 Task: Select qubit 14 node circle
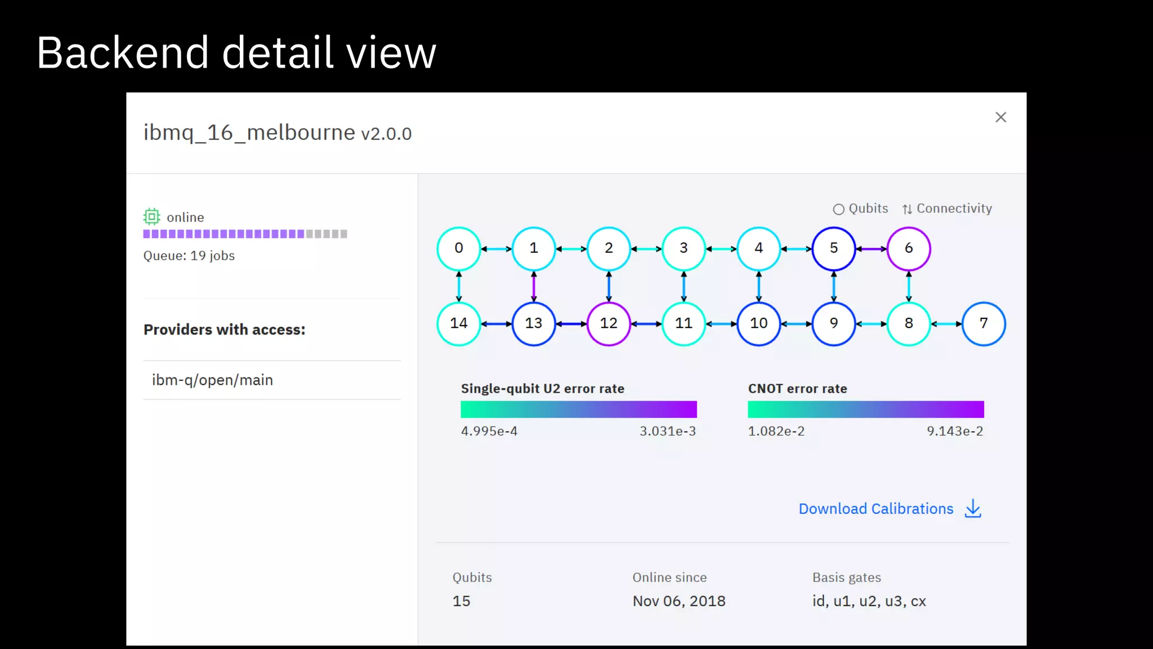pos(458,323)
